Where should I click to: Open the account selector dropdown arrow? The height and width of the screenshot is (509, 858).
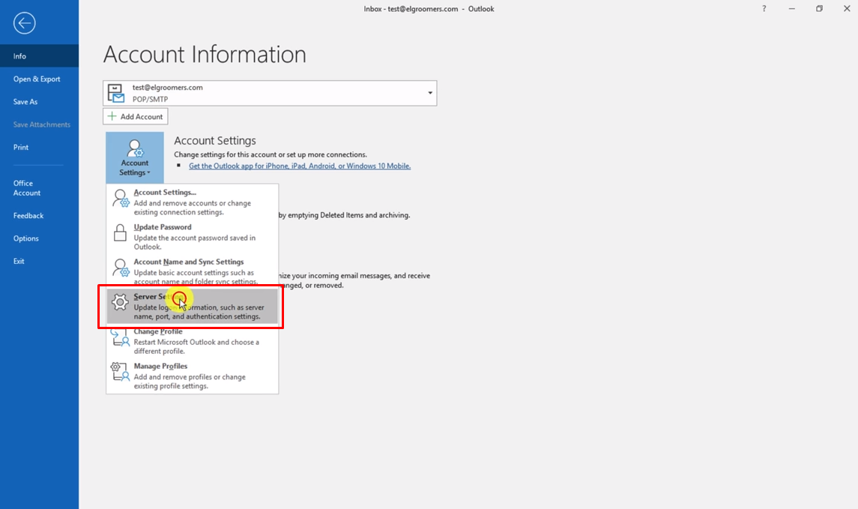pyautogui.click(x=430, y=93)
